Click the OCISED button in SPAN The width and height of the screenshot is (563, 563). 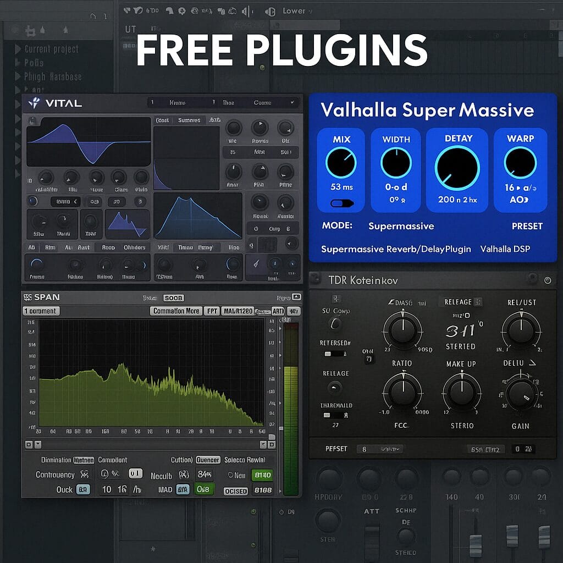235,491
